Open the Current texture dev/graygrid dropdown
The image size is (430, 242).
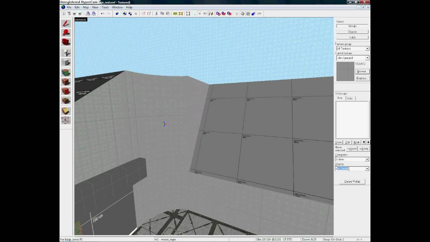(367, 58)
